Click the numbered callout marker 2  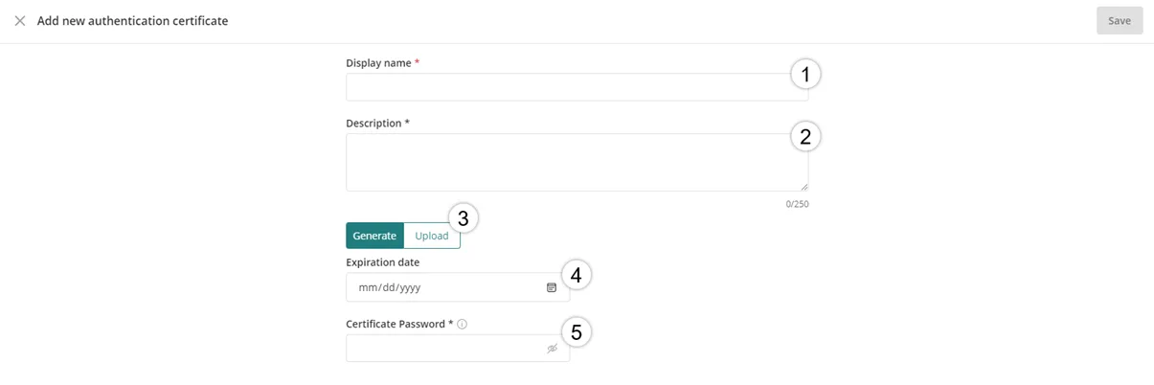point(805,137)
